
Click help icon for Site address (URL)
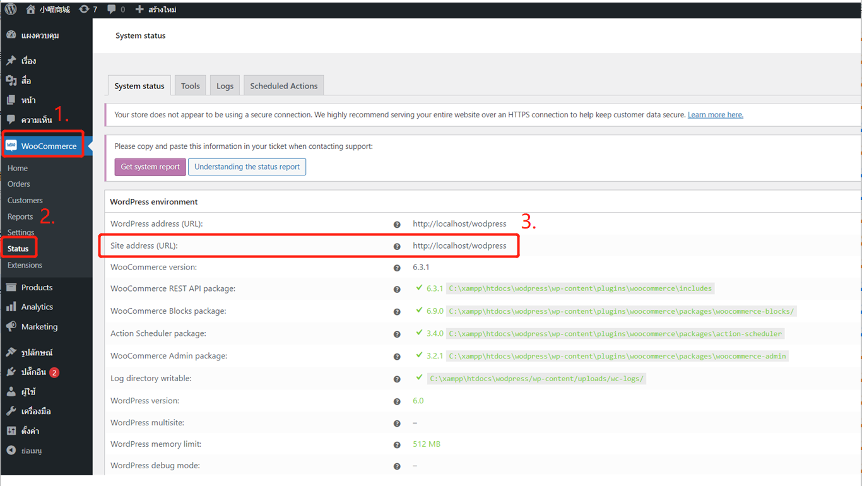point(397,247)
